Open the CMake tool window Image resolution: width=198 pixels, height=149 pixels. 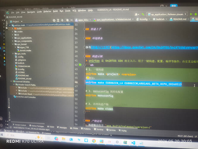pyautogui.click(x=74, y=128)
